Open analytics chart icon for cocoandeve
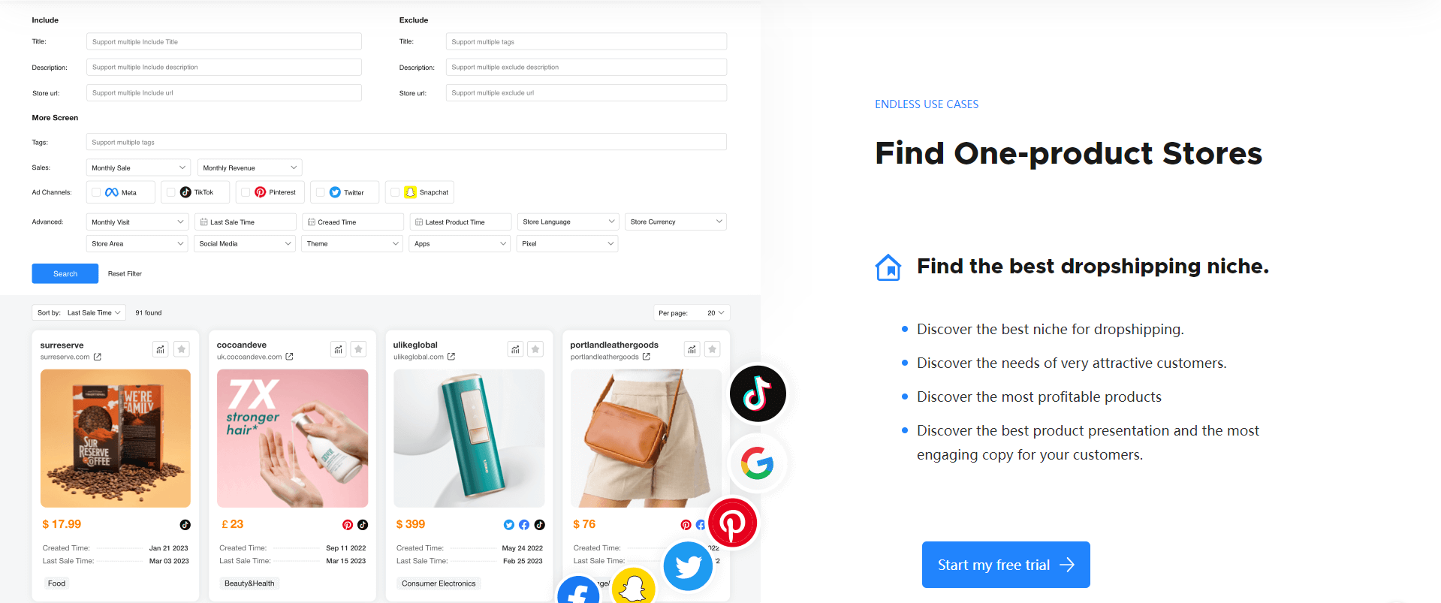This screenshot has width=1441, height=603. coord(339,349)
